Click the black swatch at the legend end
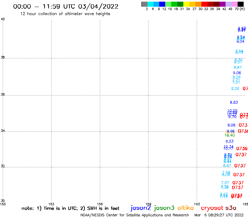Viewport: 248px width, 218px height. pyautogui.click(x=241, y=4)
